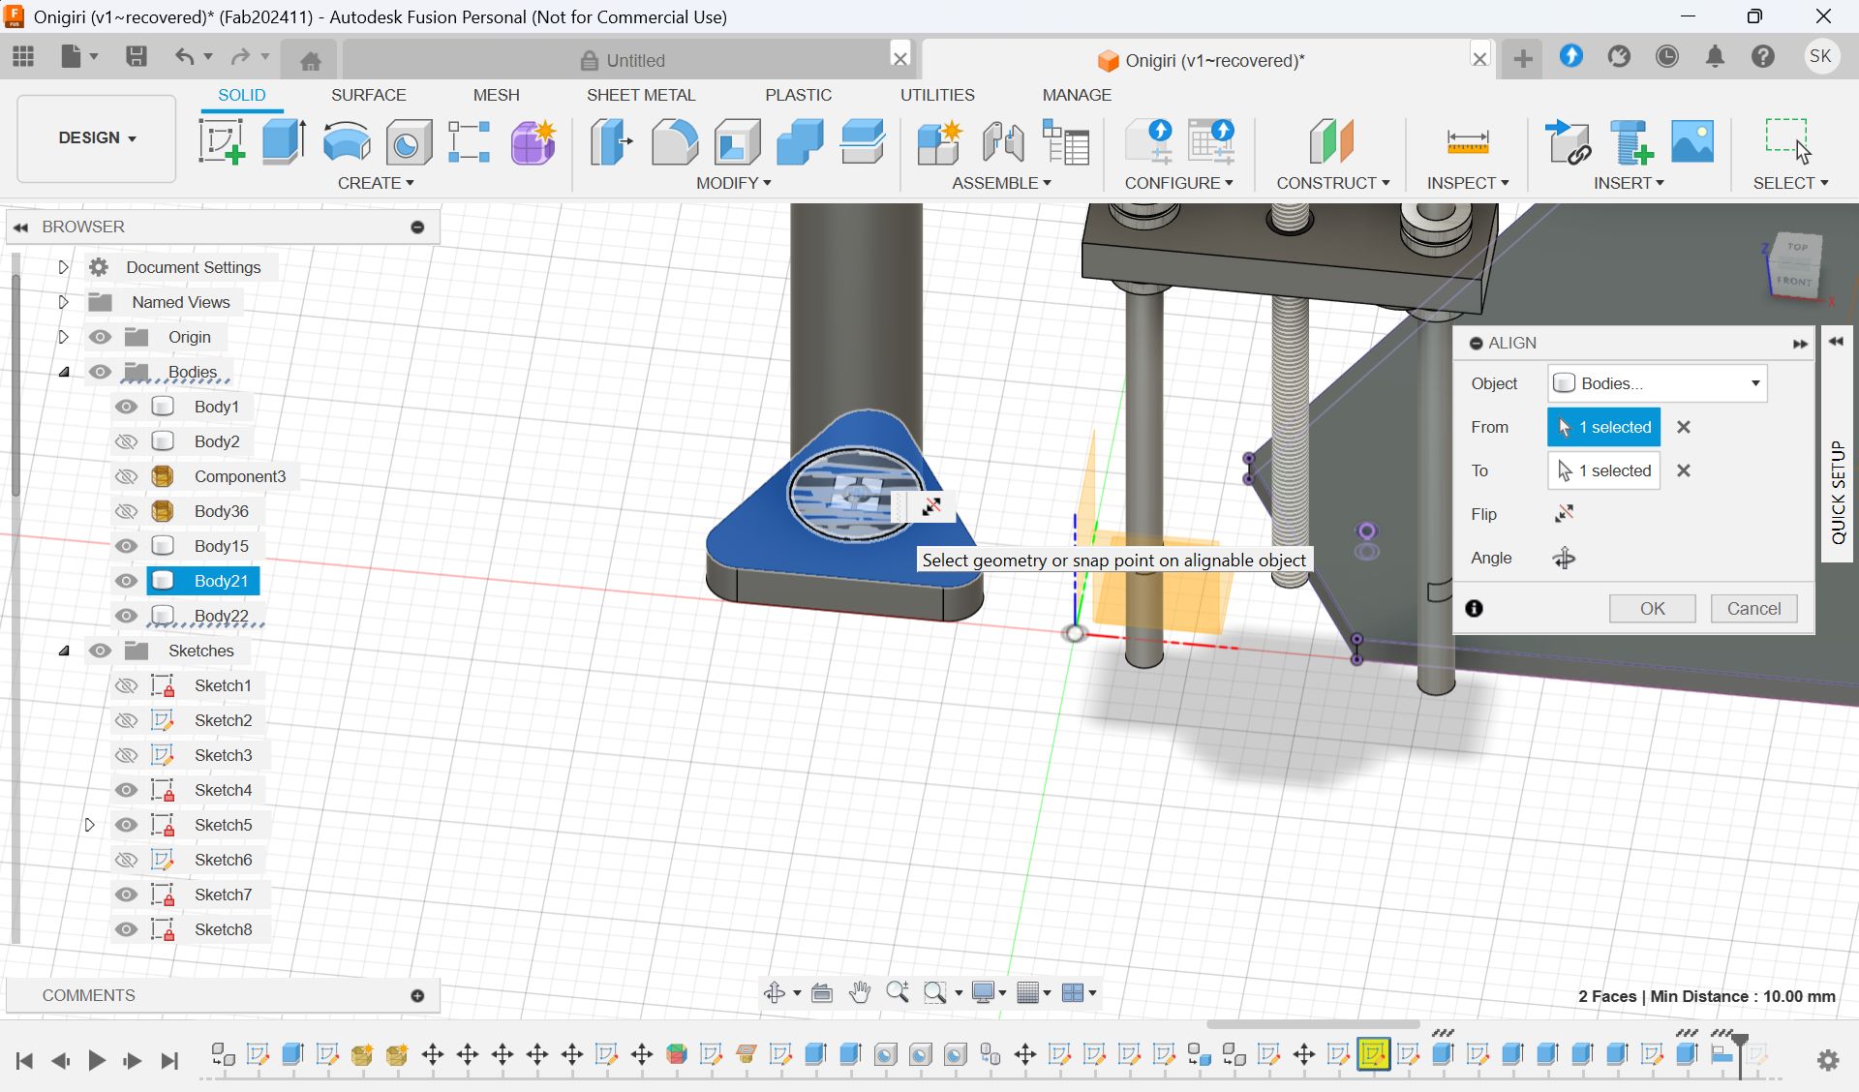Screen dimensions: 1859x1092
Task: Open the Bill of Materials icon
Action: [x=1066, y=141]
